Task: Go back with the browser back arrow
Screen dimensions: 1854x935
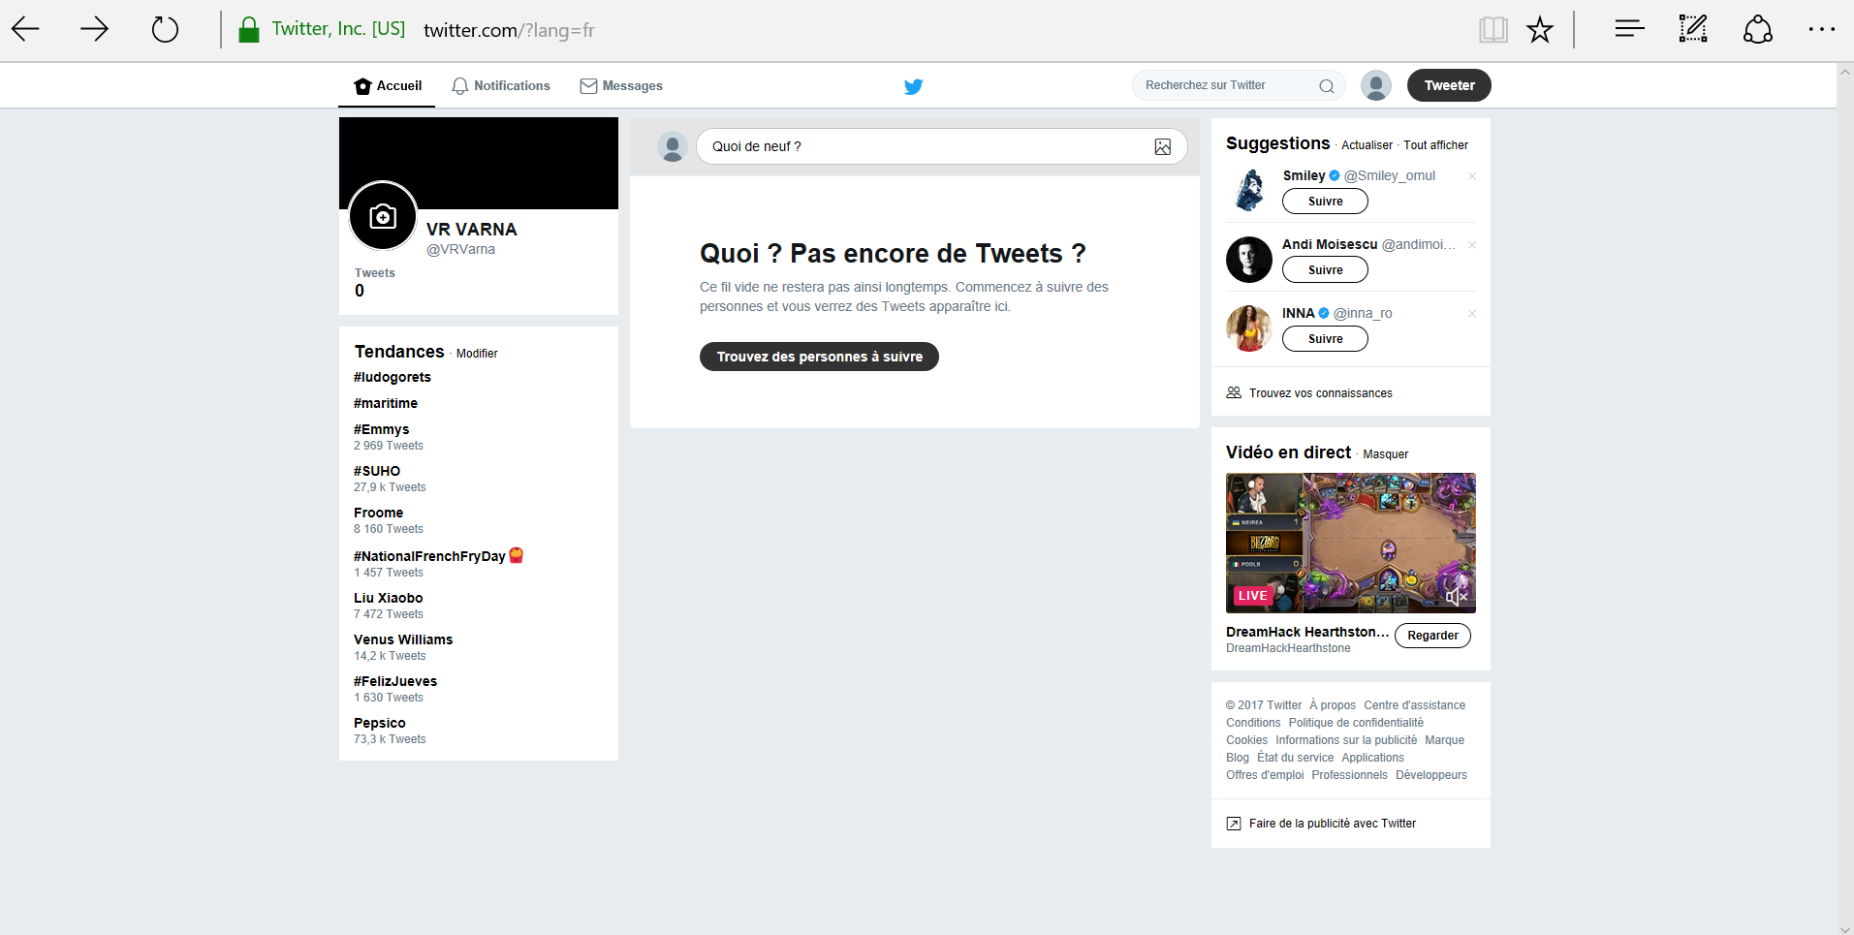Action: pyautogui.click(x=26, y=29)
